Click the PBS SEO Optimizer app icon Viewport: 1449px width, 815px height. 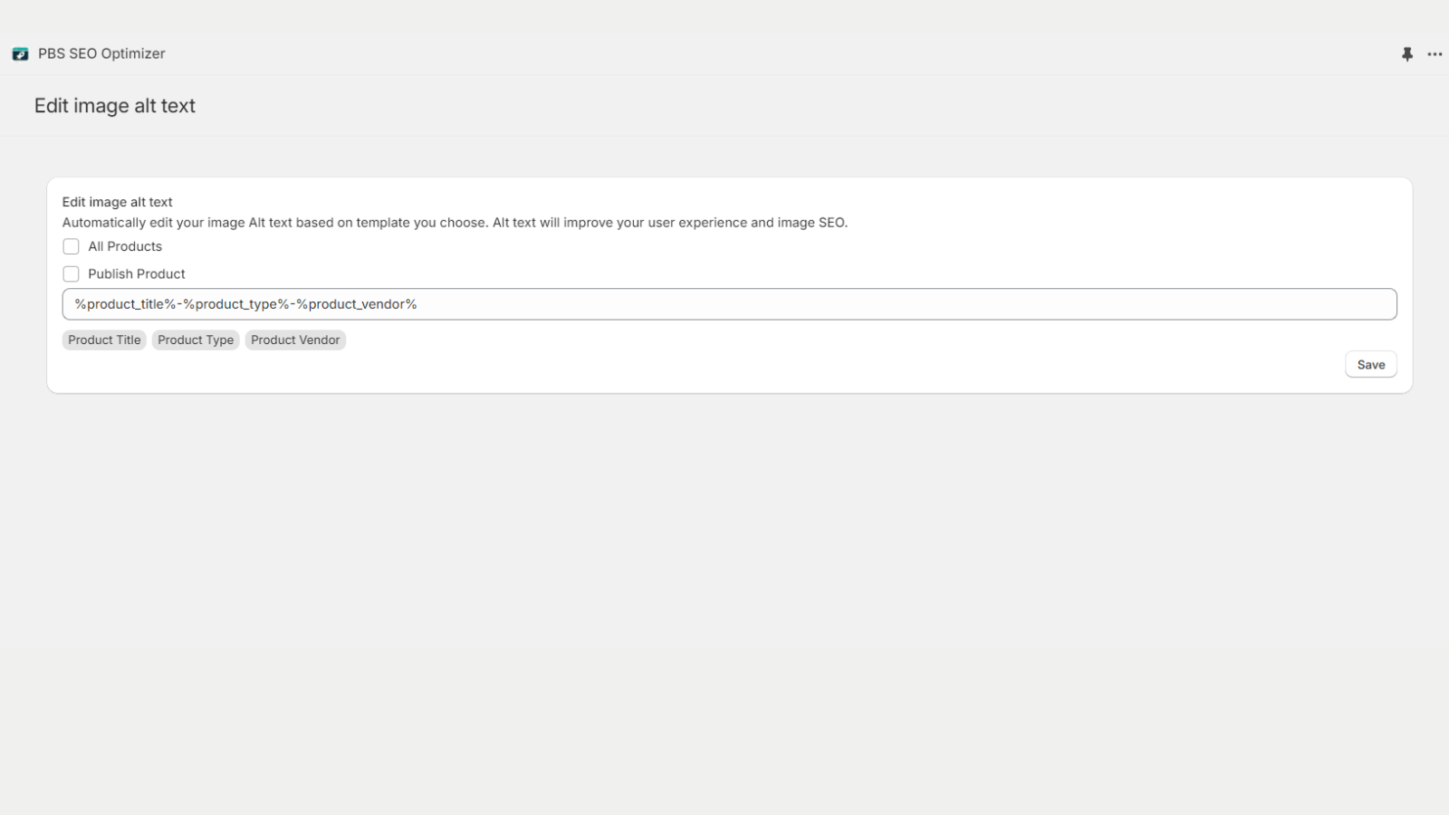coord(20,54)
